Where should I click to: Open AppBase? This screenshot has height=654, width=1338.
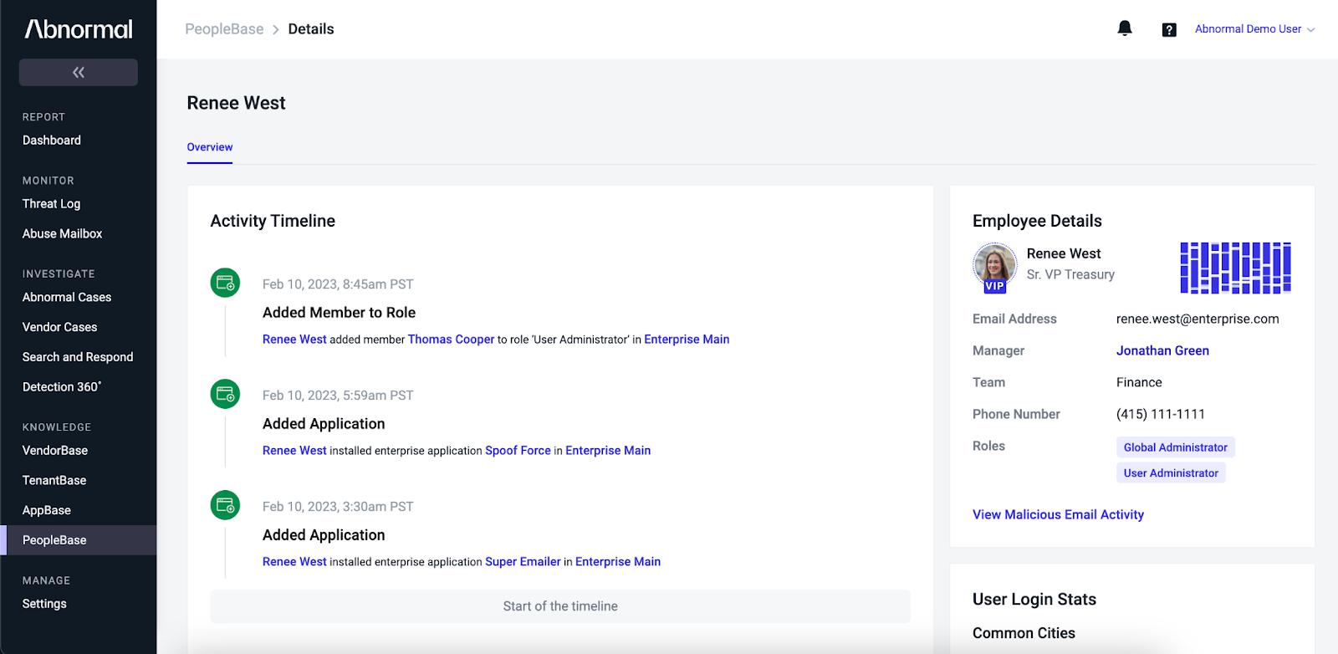pyautogui.click(x=47, y=511)
